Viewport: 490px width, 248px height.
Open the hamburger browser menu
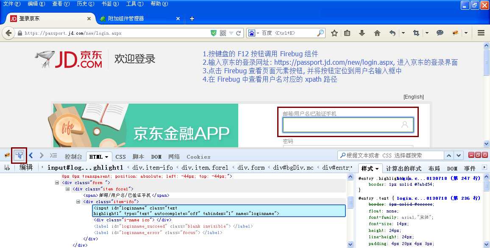coord(481,33)
